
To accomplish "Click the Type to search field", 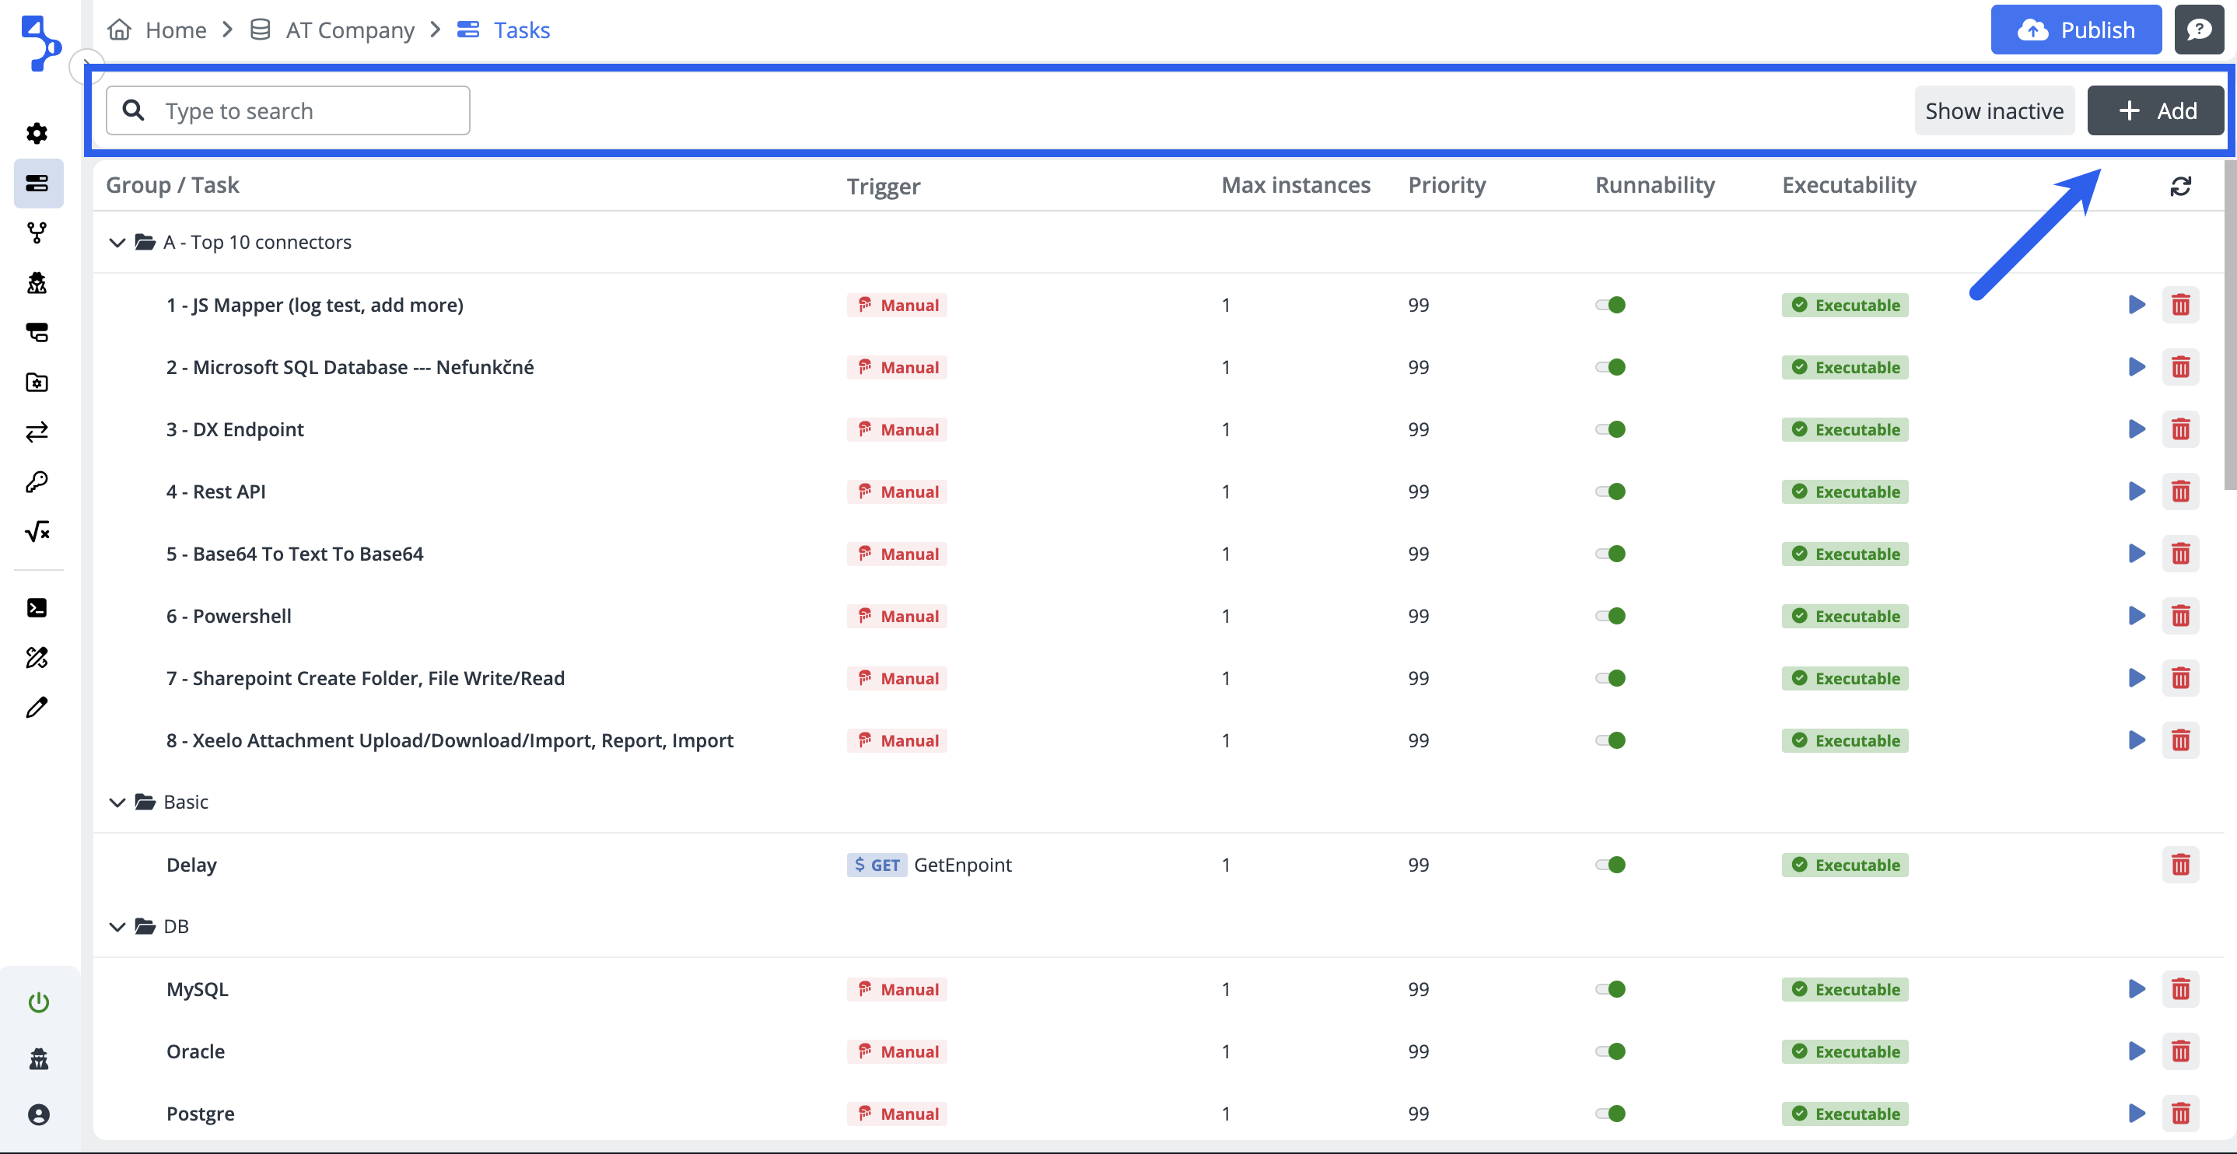I will tap(304, 110).
